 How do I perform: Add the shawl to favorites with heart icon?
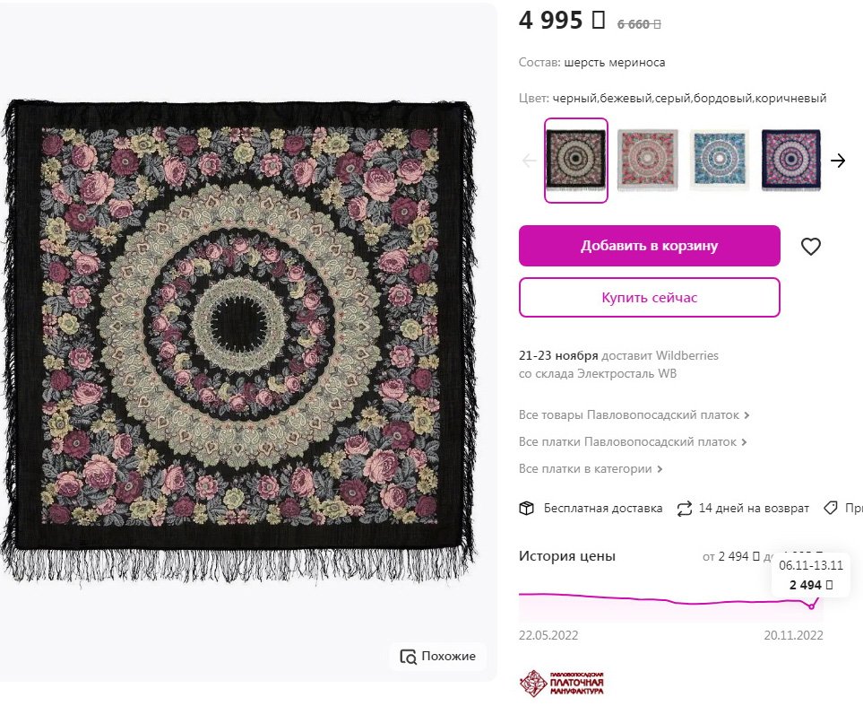(811, 247)
